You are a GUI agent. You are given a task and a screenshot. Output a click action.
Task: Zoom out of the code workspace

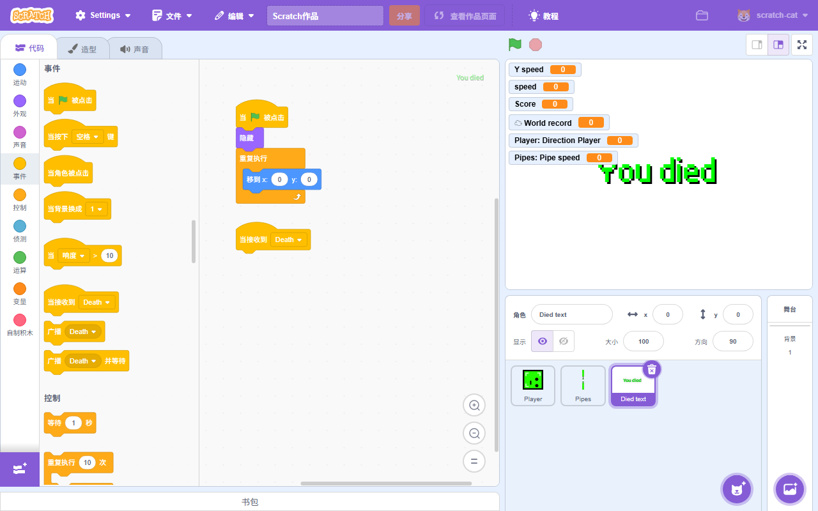[474, 434]
